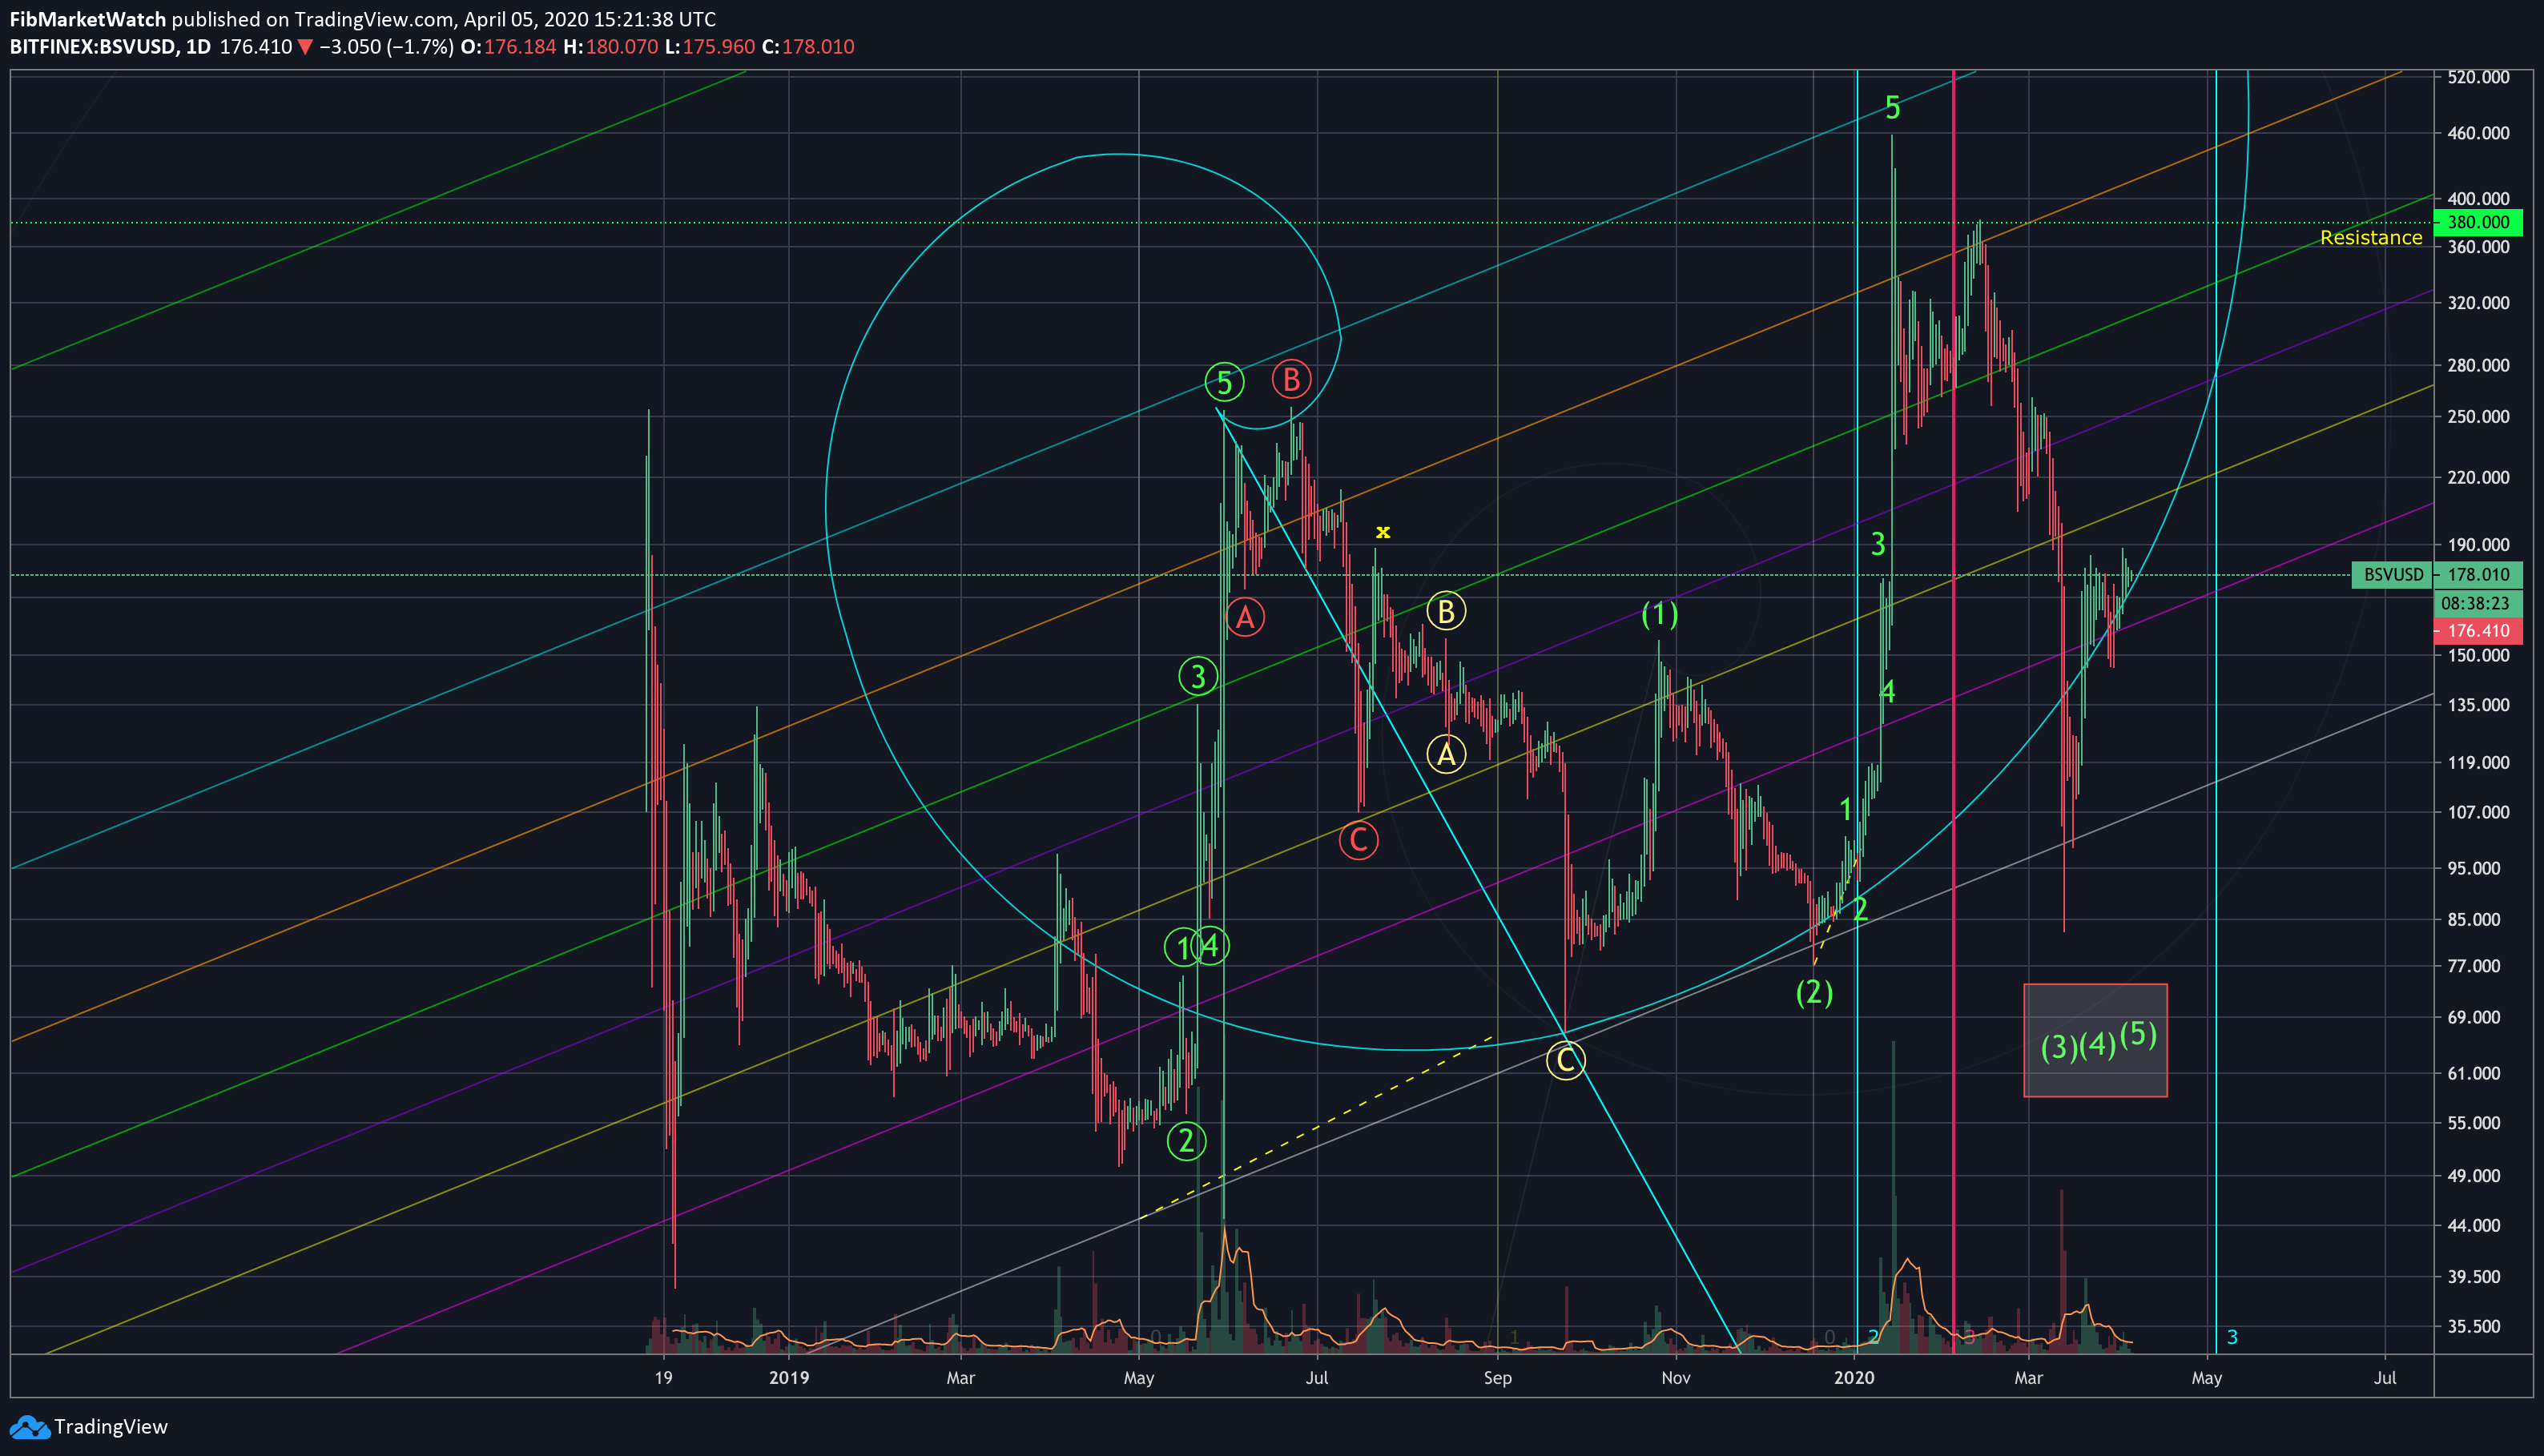Click the 107.000 price axis label
Screen dimensions: 2544x1456
(x=2478, y=812)
